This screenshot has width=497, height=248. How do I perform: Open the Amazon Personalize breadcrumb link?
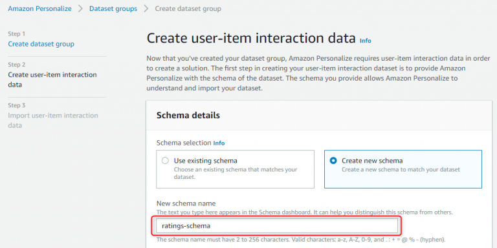(39, 8)
